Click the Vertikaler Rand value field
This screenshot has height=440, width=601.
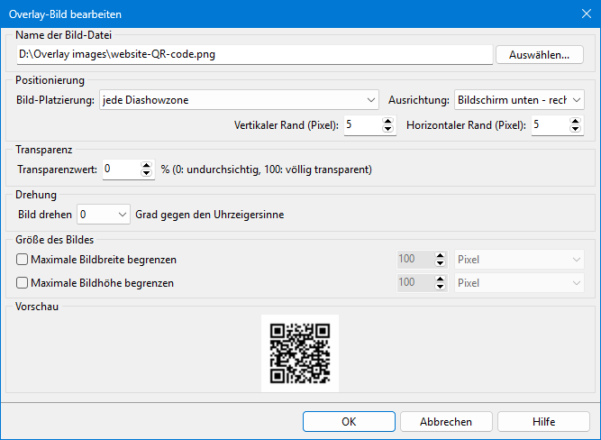coord(362,125)
